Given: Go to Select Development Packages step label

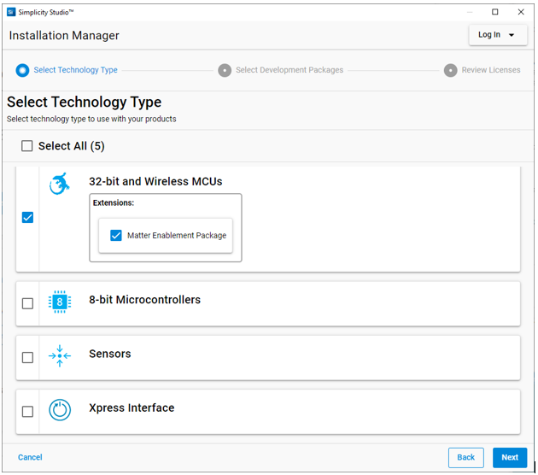Looking at the screenshot, I should coord(289,70).
